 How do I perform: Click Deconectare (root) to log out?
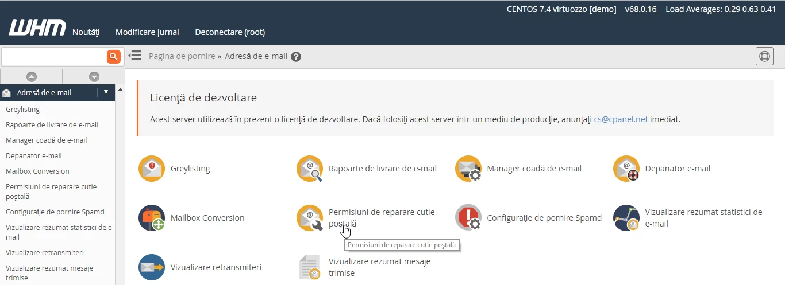[x=230, y=32]
